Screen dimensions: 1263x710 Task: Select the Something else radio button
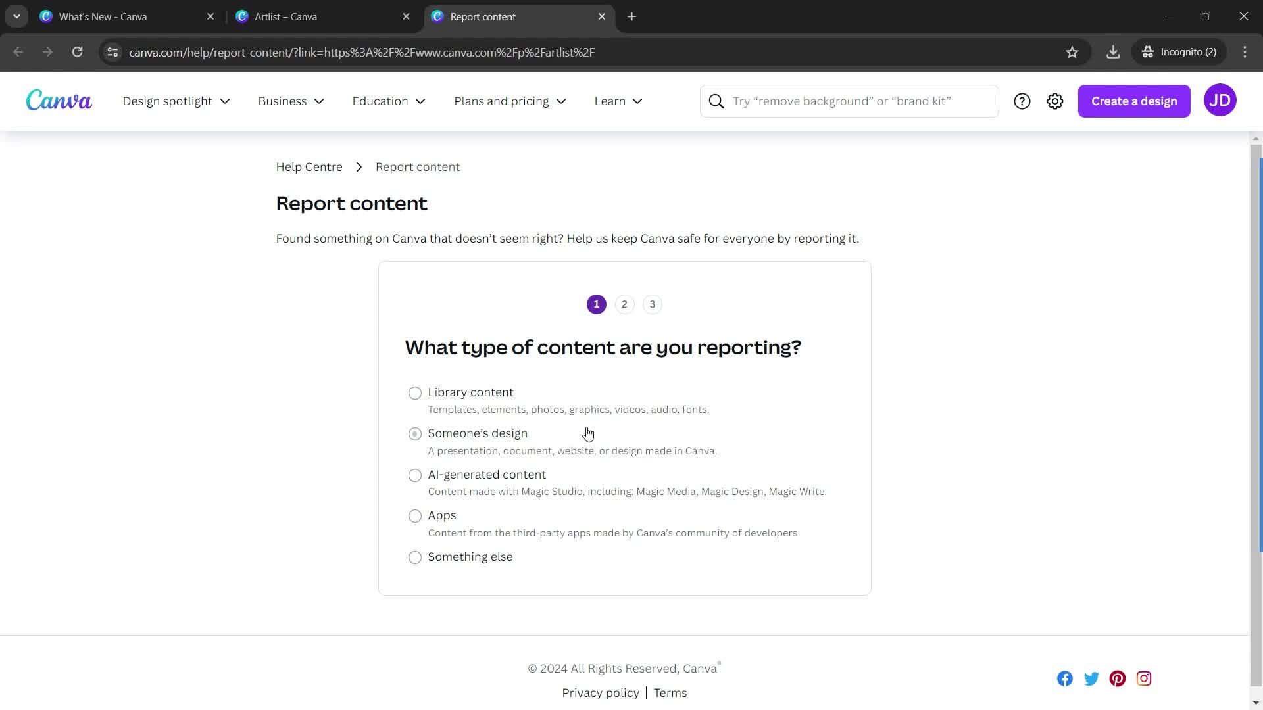pos(416,557)
